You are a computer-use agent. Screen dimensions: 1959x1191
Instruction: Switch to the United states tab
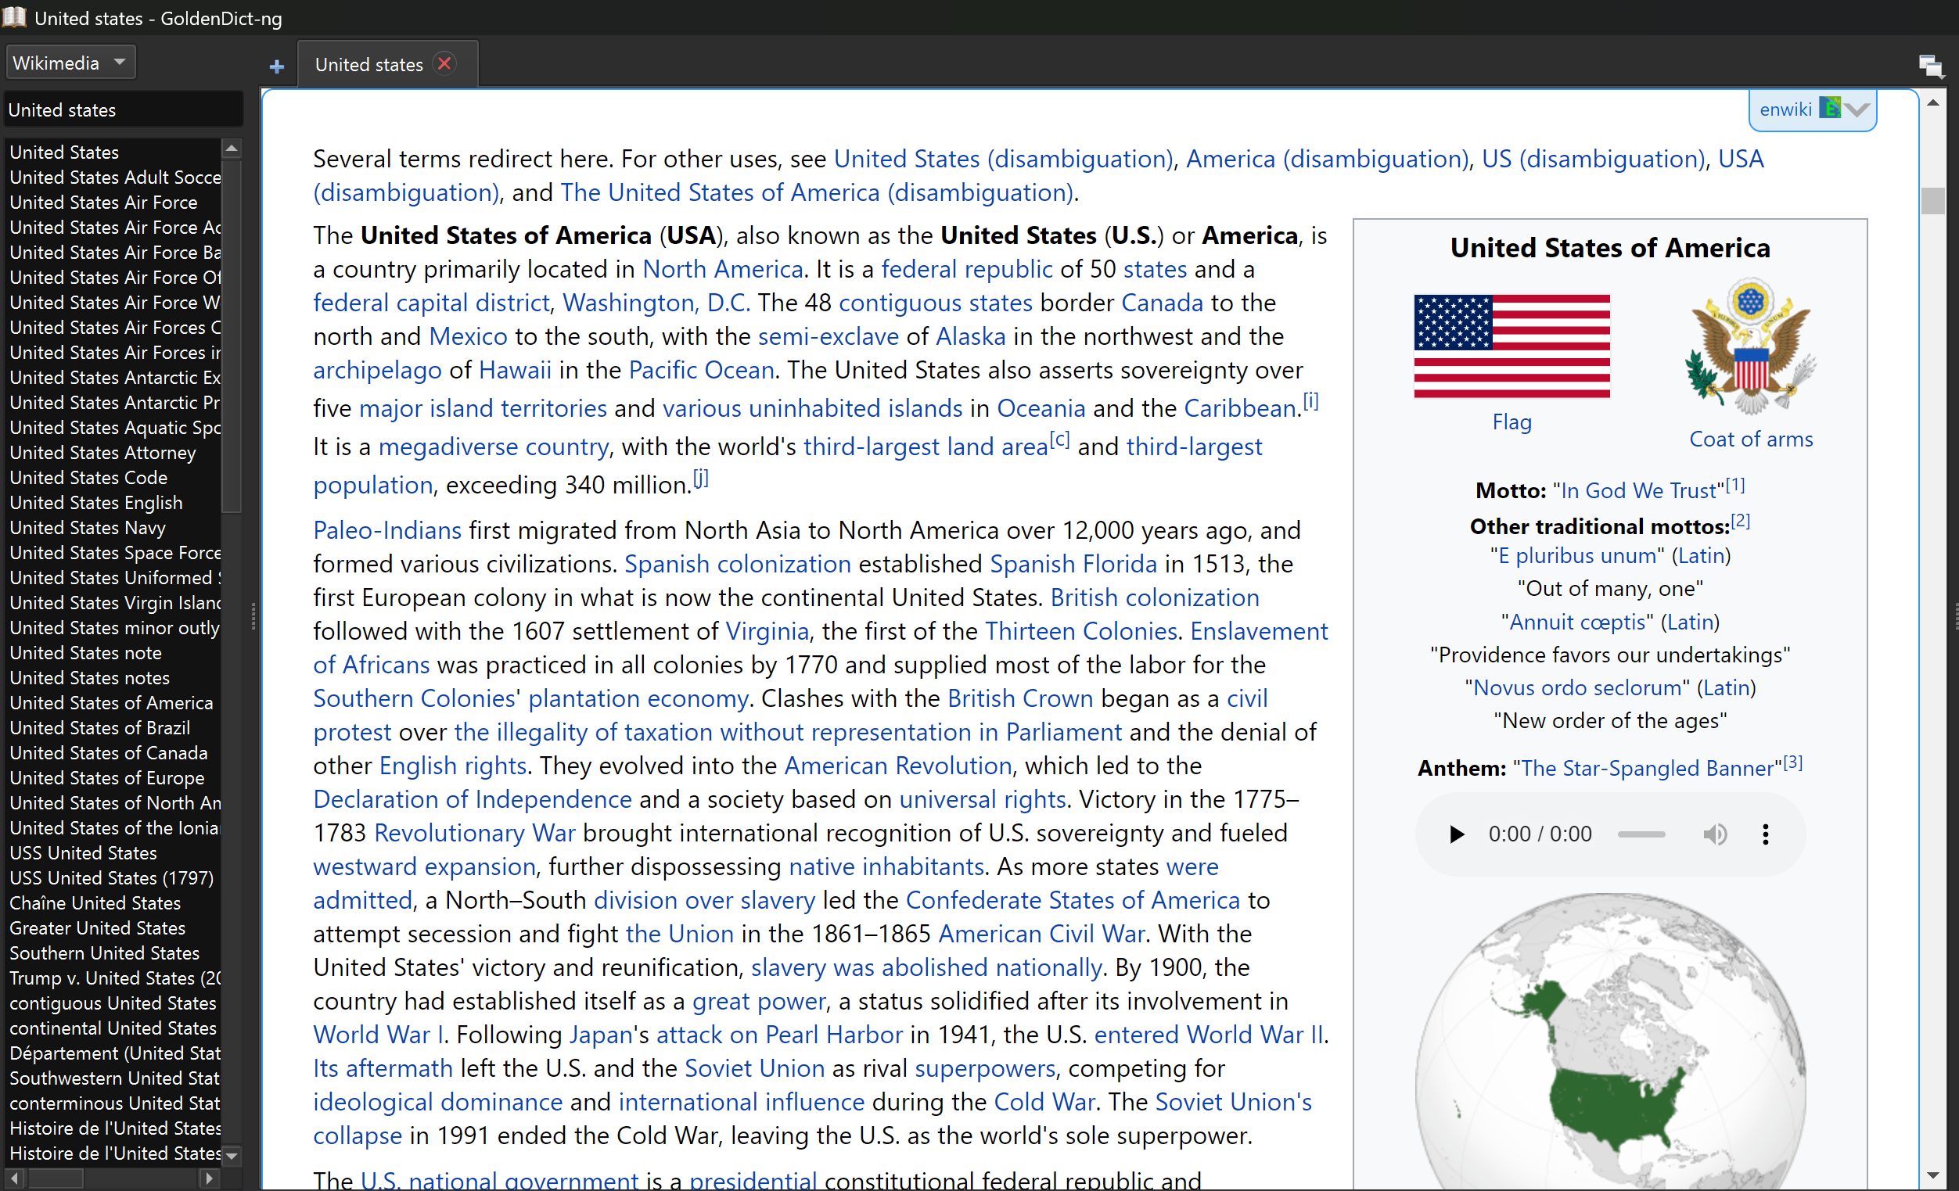(x=368, y=65)
